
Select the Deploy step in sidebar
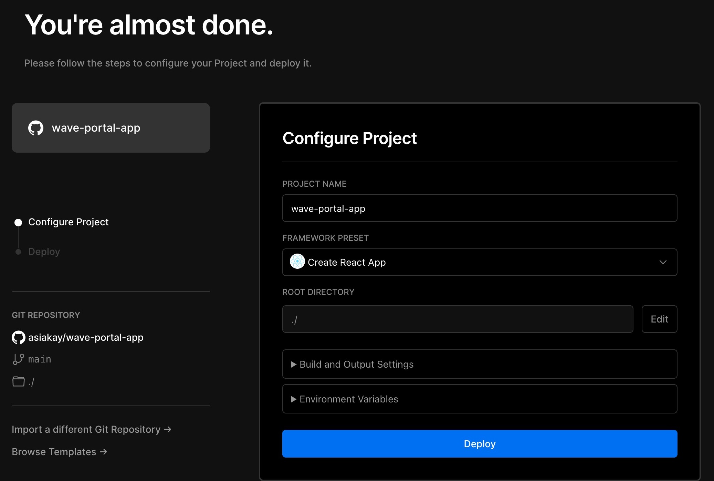click(x=44, y=252)
